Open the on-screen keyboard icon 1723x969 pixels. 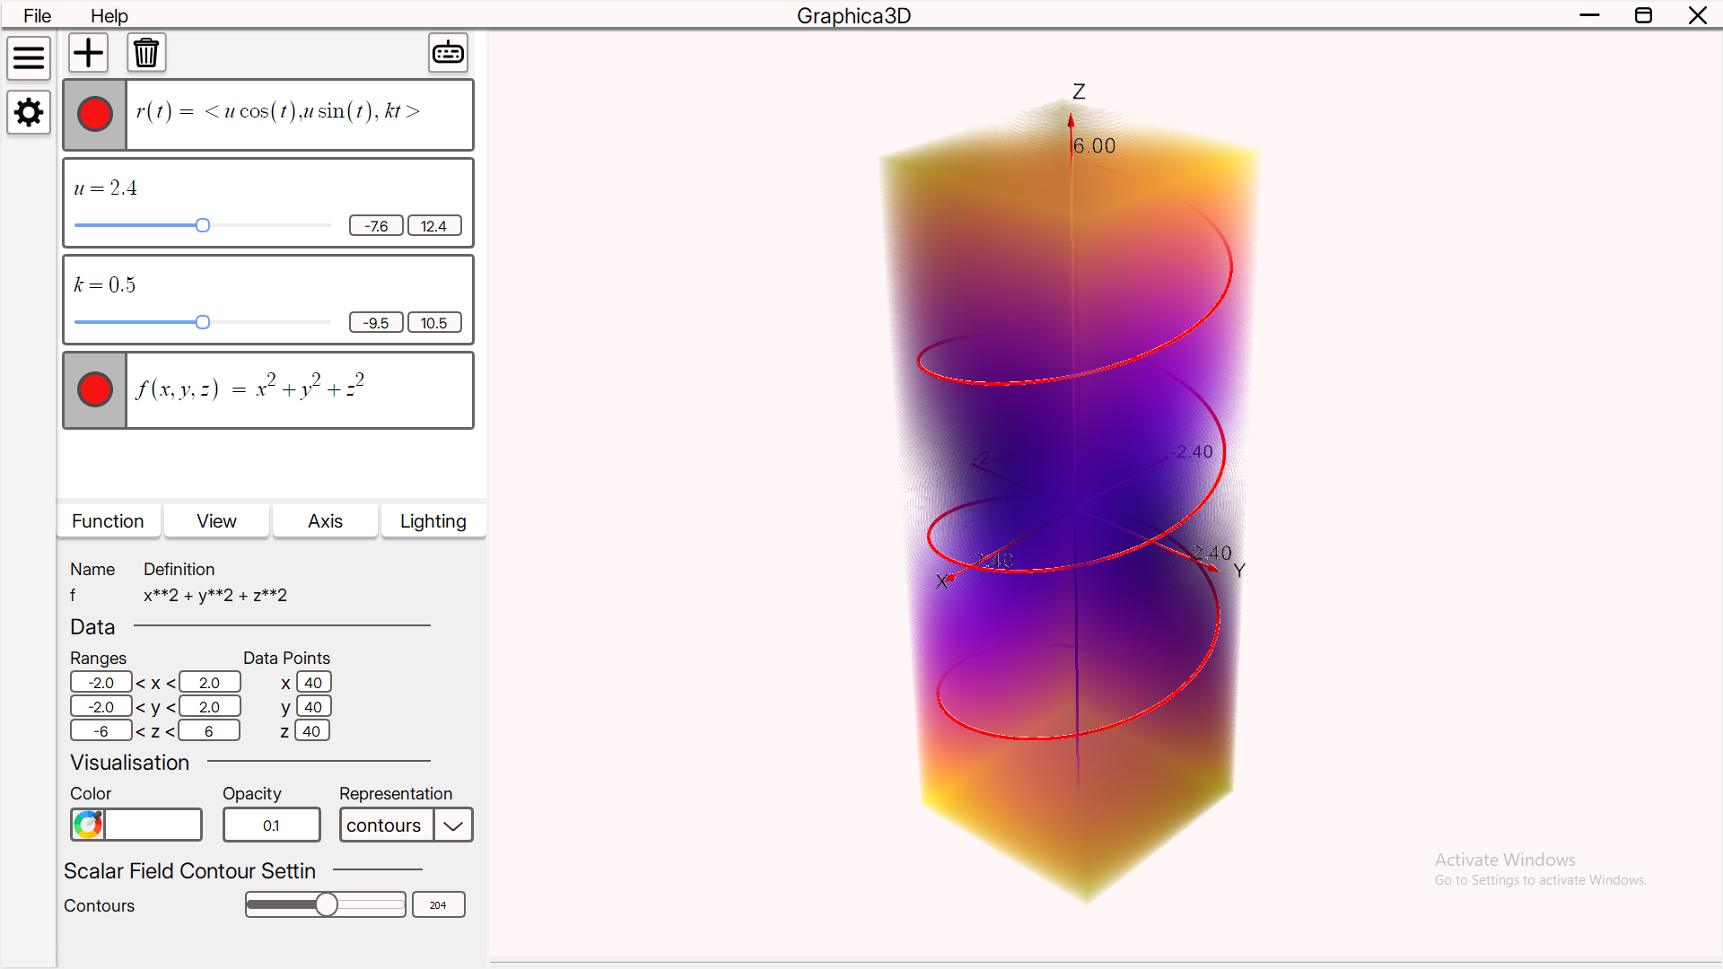coord(448,53)
